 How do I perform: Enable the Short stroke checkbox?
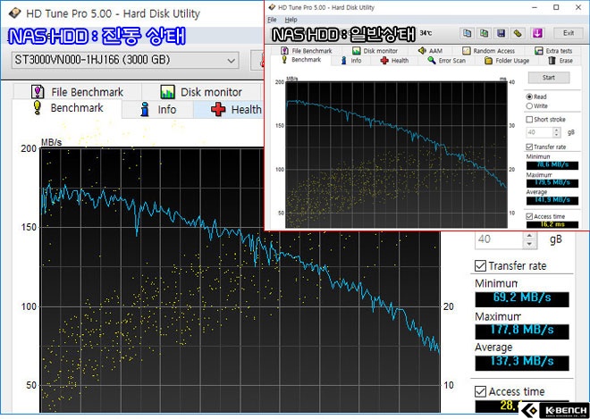(x=529, y=119)
